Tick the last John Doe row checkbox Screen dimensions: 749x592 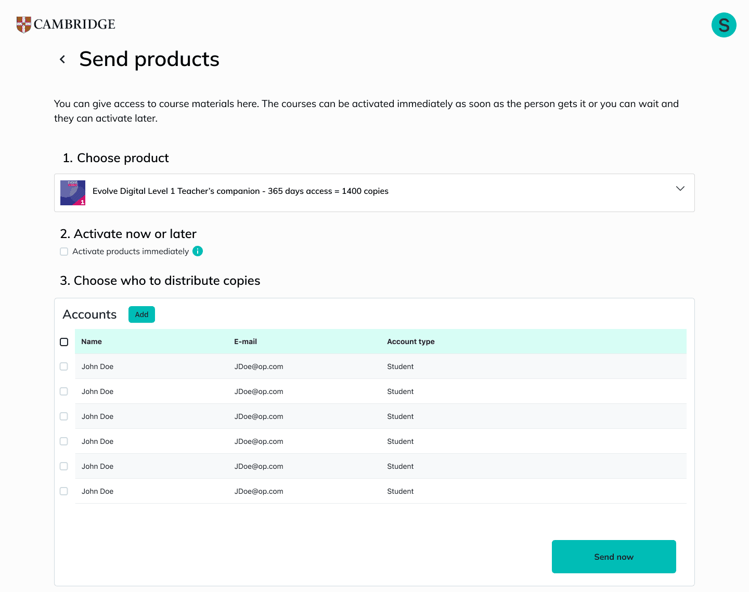[x=64, y=491]
